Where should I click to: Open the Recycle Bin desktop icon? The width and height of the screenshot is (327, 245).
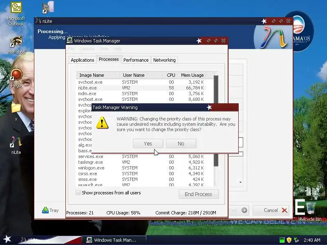click(310, 211)
